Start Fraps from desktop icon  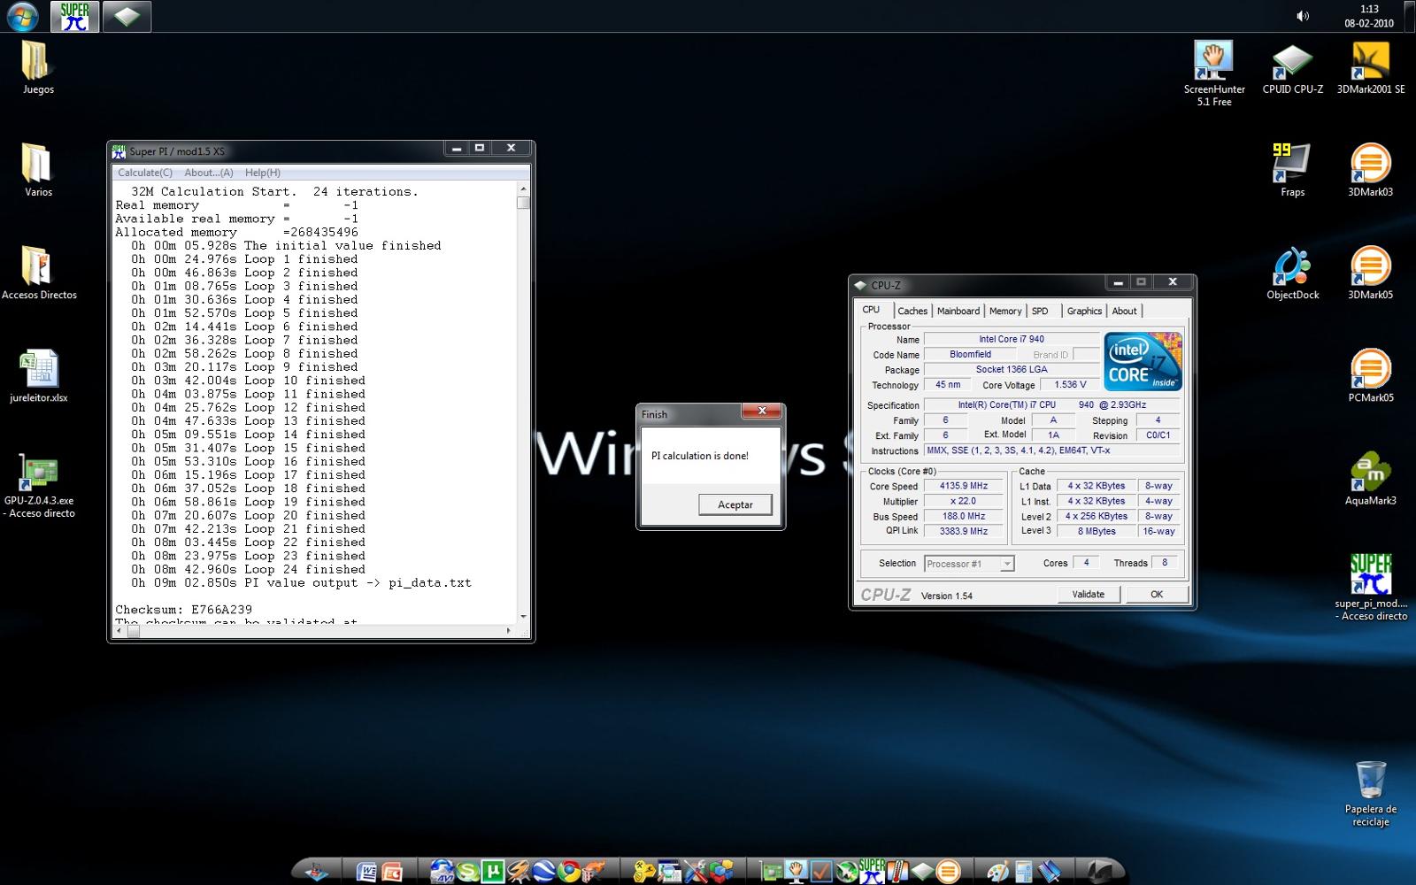[1292, 171]
